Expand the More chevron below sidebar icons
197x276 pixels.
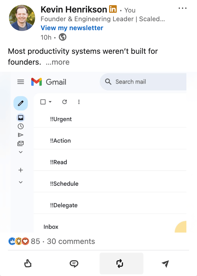pyautogui.click(x=20, y=152)
